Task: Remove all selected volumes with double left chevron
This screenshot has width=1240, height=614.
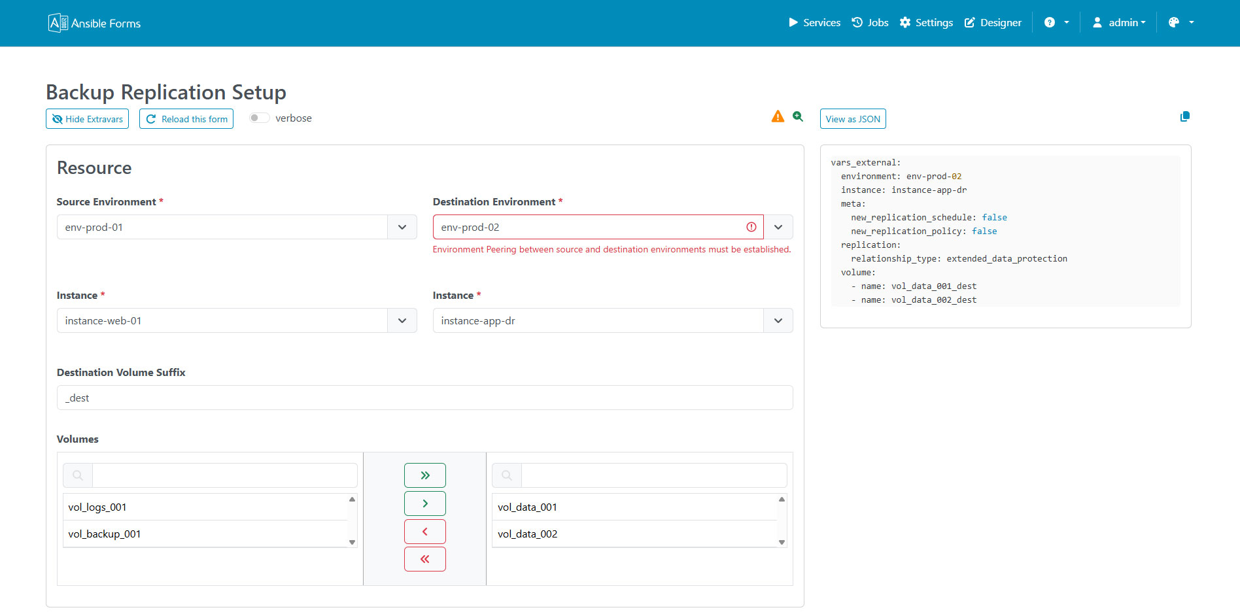Action: tap(424, 559)
